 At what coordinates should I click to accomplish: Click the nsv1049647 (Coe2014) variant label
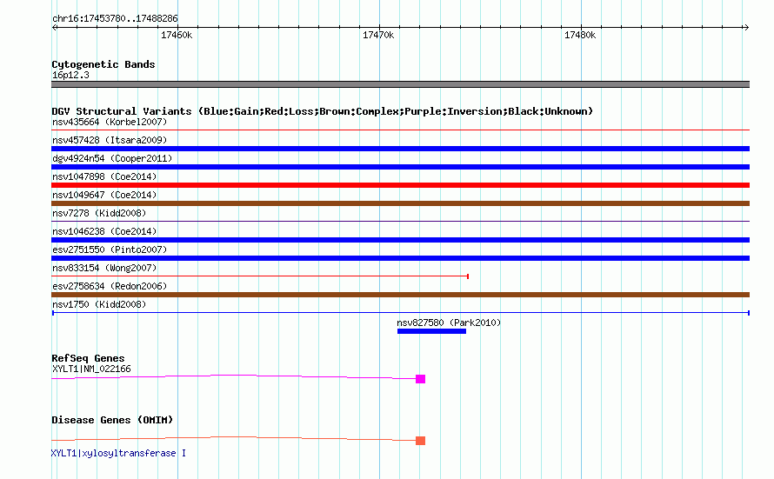(104, 195)
